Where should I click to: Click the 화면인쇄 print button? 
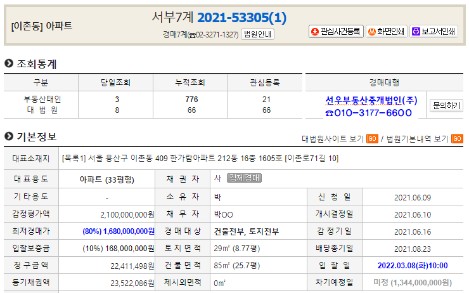(387, 32)
